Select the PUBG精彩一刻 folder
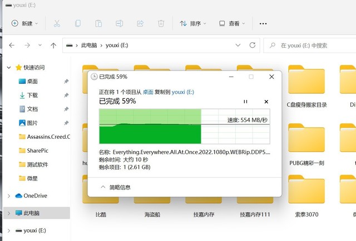This screenshot has width=356, height=241. [x=306, y=144]
